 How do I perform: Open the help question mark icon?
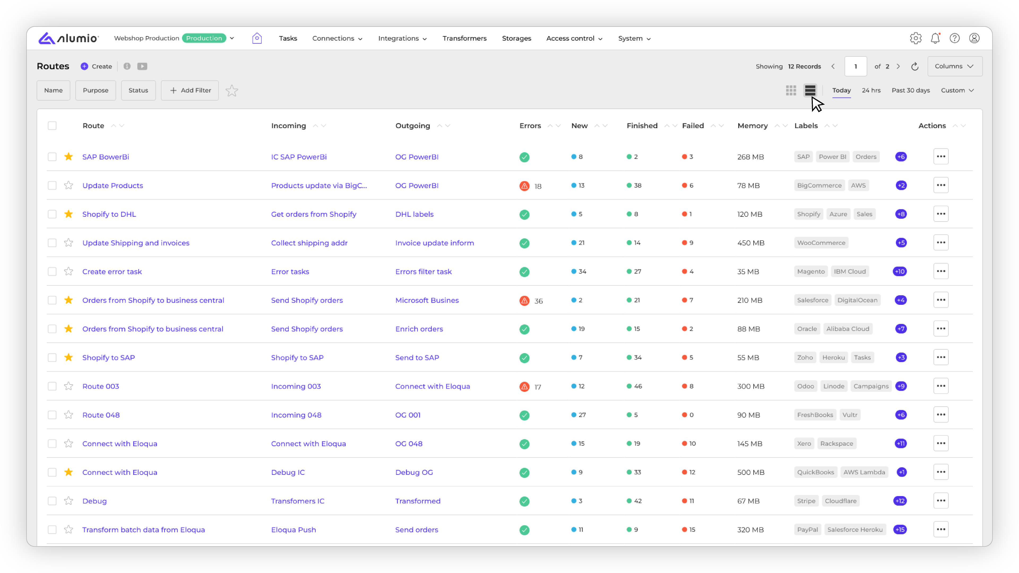coord(955,38)
